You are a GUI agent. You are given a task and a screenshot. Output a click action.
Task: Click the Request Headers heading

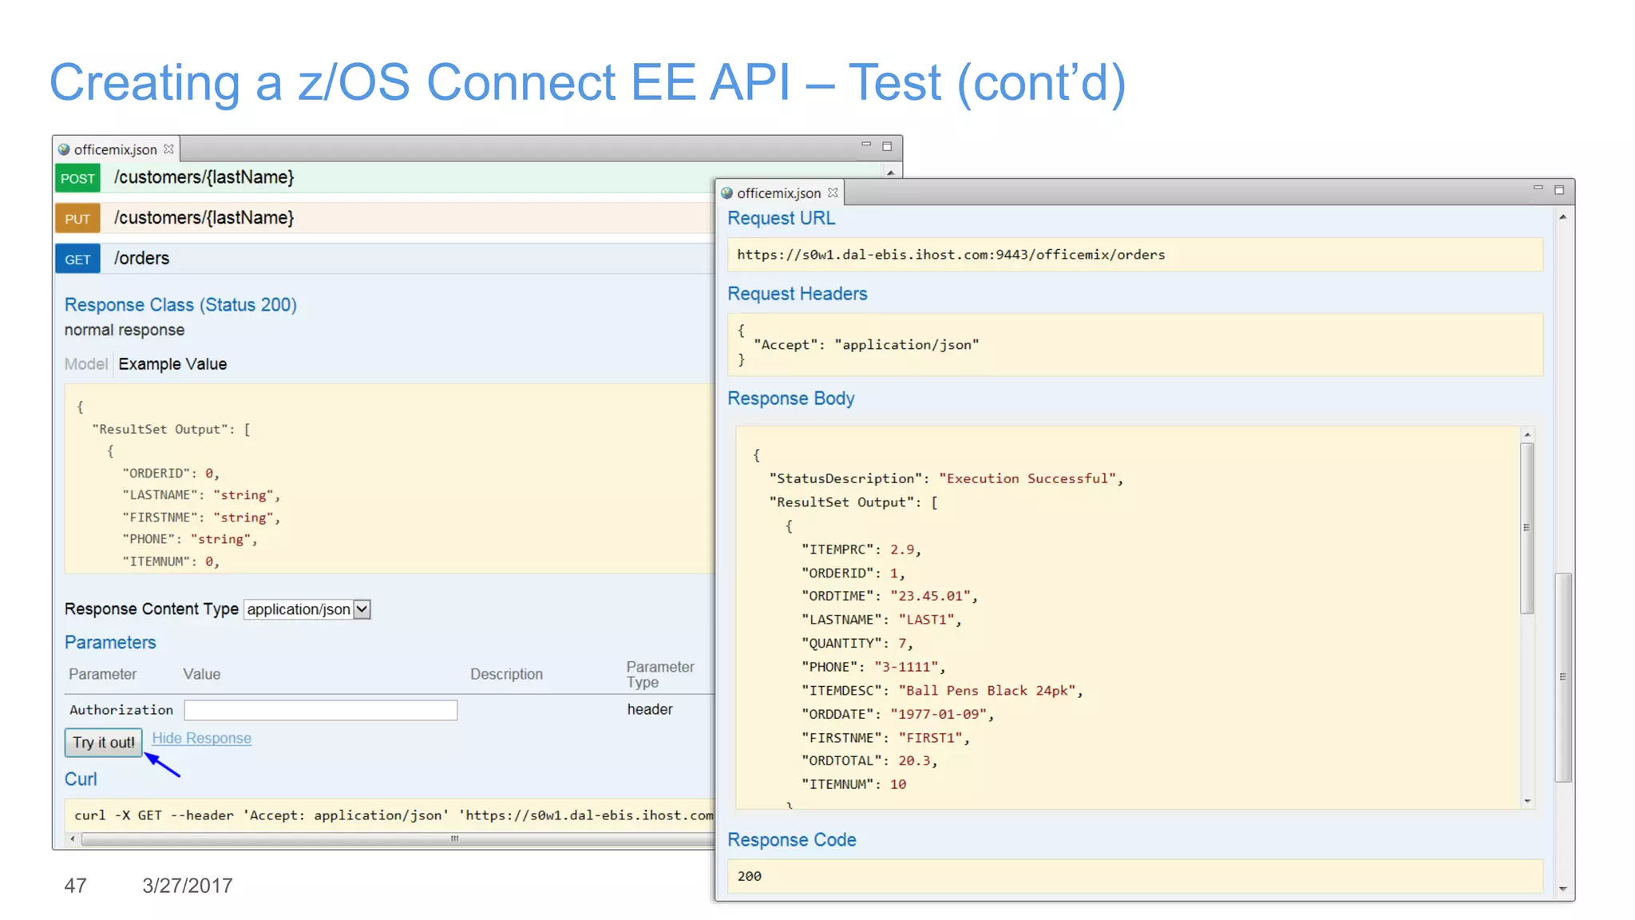(797, 294)
